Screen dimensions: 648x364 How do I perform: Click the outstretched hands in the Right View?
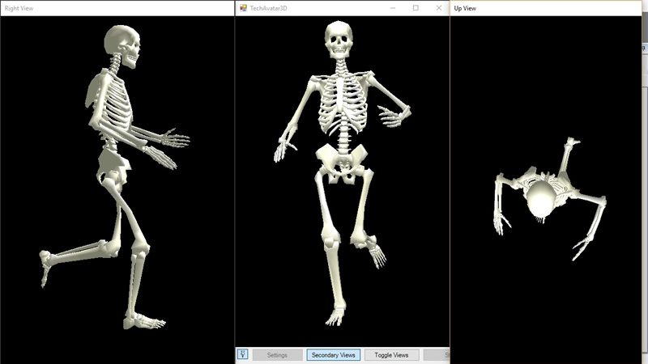173,146
